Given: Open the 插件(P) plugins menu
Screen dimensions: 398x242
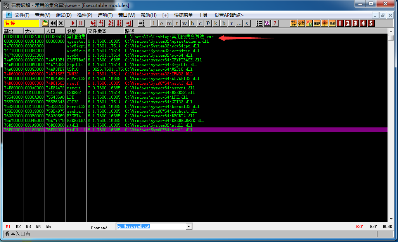Looking at the screenshot, I should pyautogui.click(x=85, y=15).
